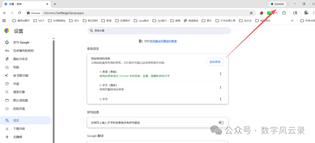Open 性能 settings section

click(16, 67)
